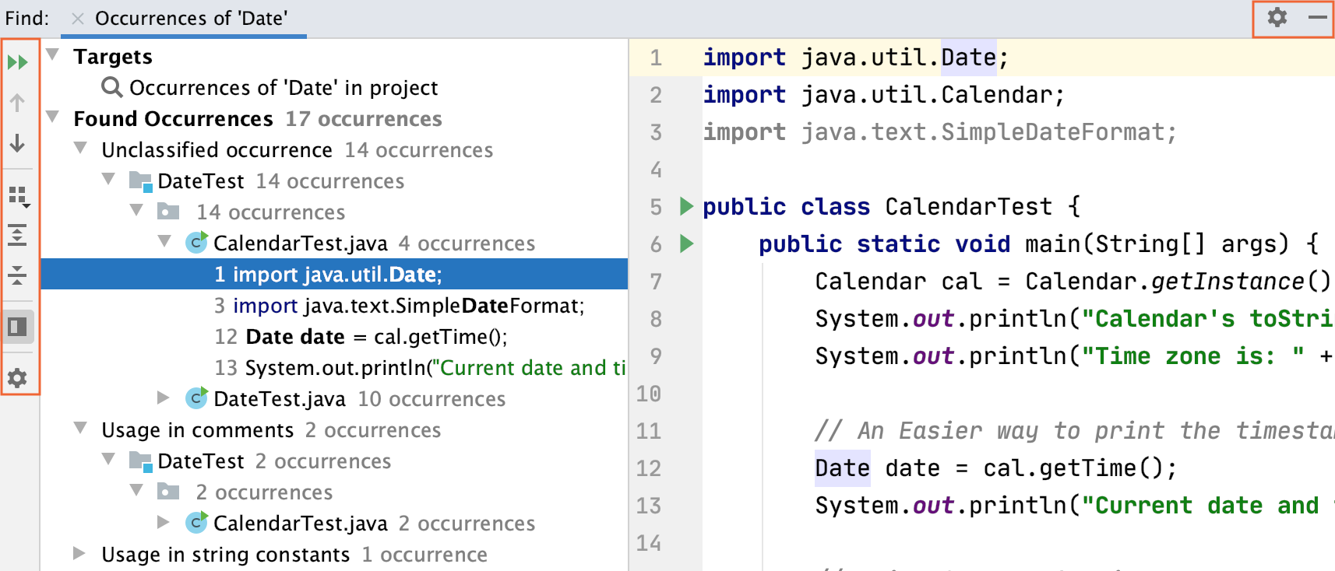Expand Usage in string constants
Screen dimensions: 1335x571
tap(79, 553)
